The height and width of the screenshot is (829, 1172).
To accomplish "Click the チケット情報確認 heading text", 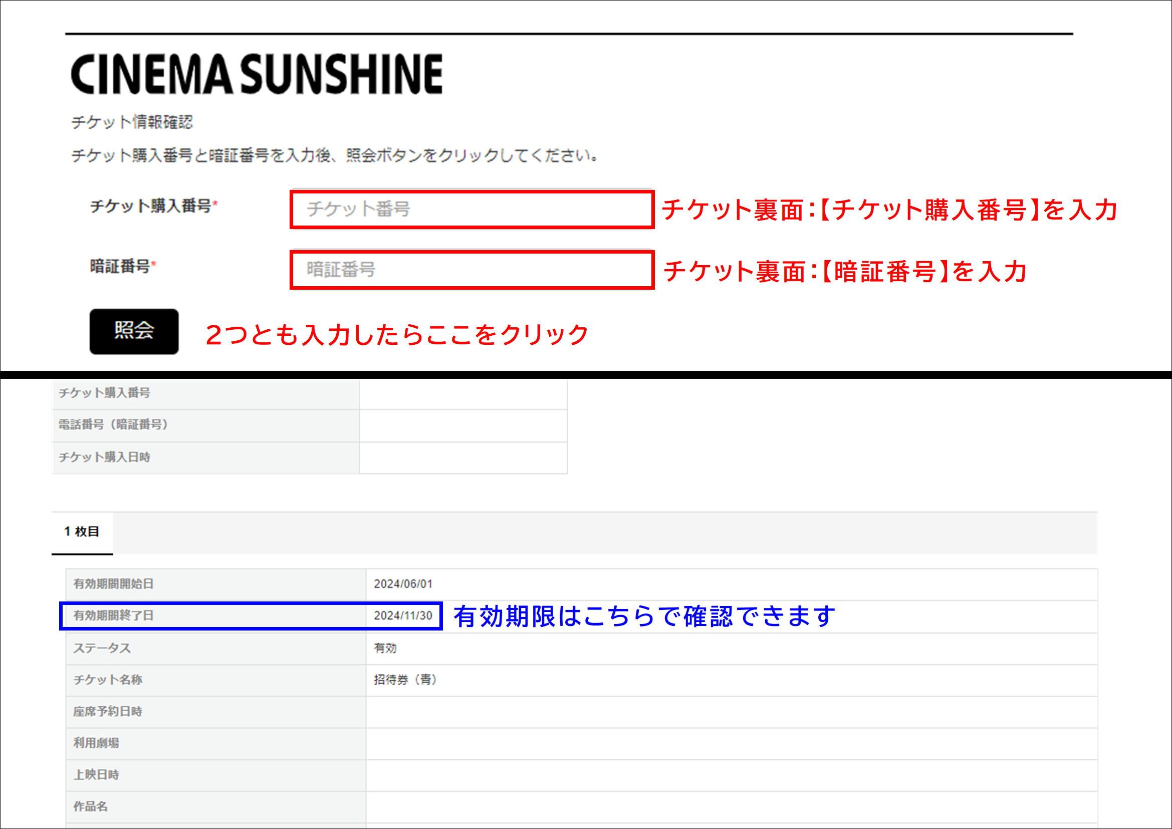I will pyautogui.click(x=132, y=122).
